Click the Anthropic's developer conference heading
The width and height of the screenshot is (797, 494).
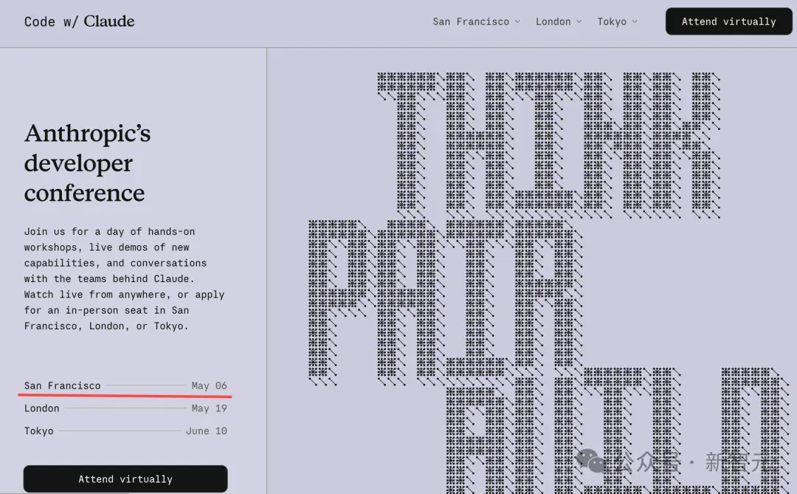87,162
